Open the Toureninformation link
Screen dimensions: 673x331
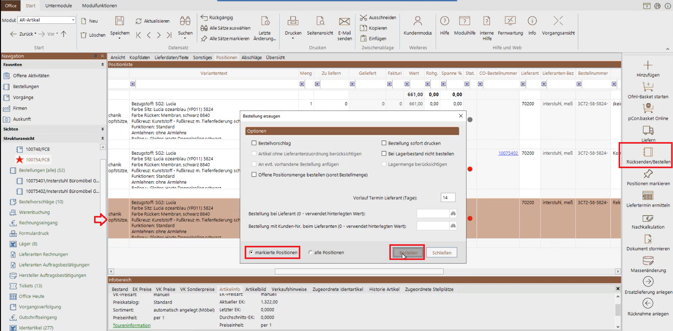(131, 325)
